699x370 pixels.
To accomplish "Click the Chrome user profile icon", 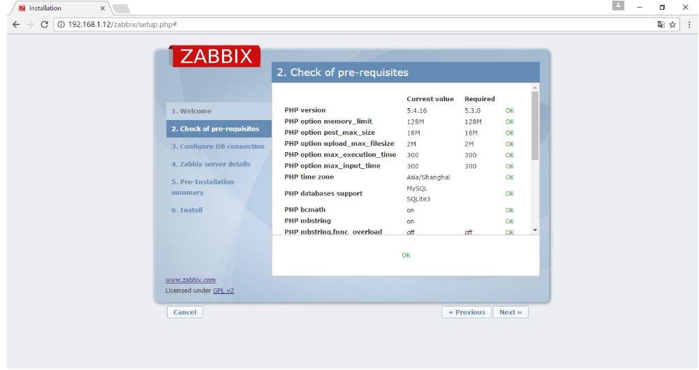I will pos(618,6).
